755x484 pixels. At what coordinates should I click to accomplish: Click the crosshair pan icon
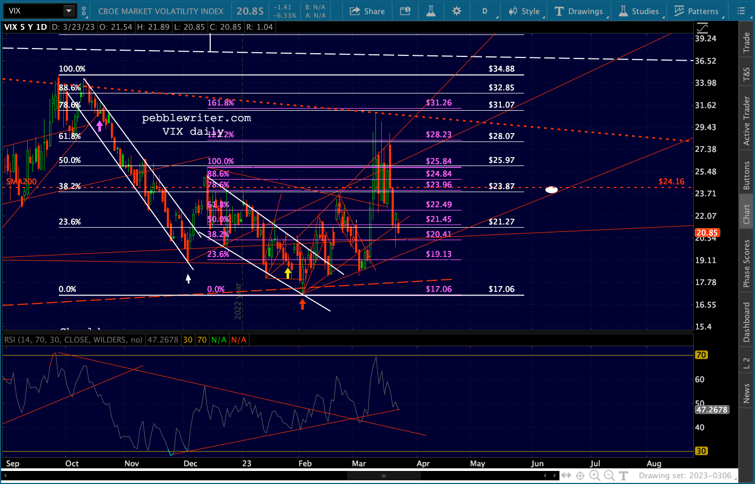580,476
